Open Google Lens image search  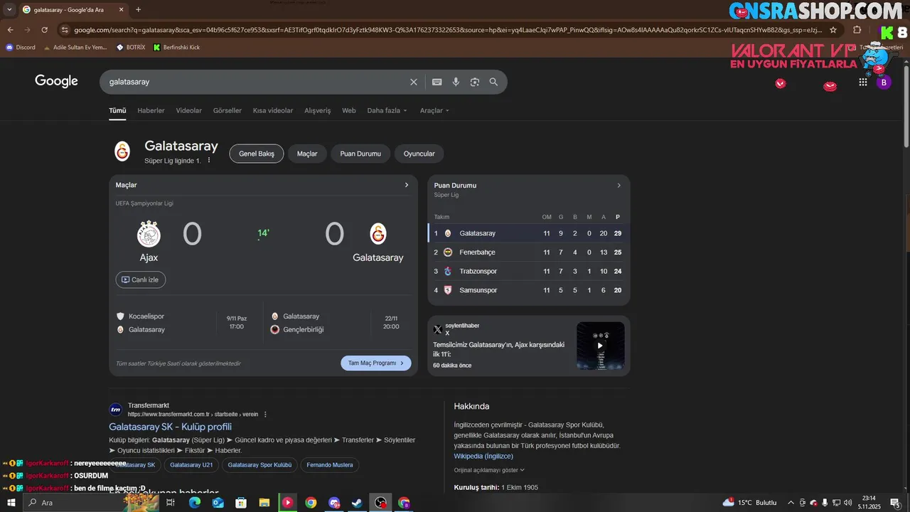475,82
